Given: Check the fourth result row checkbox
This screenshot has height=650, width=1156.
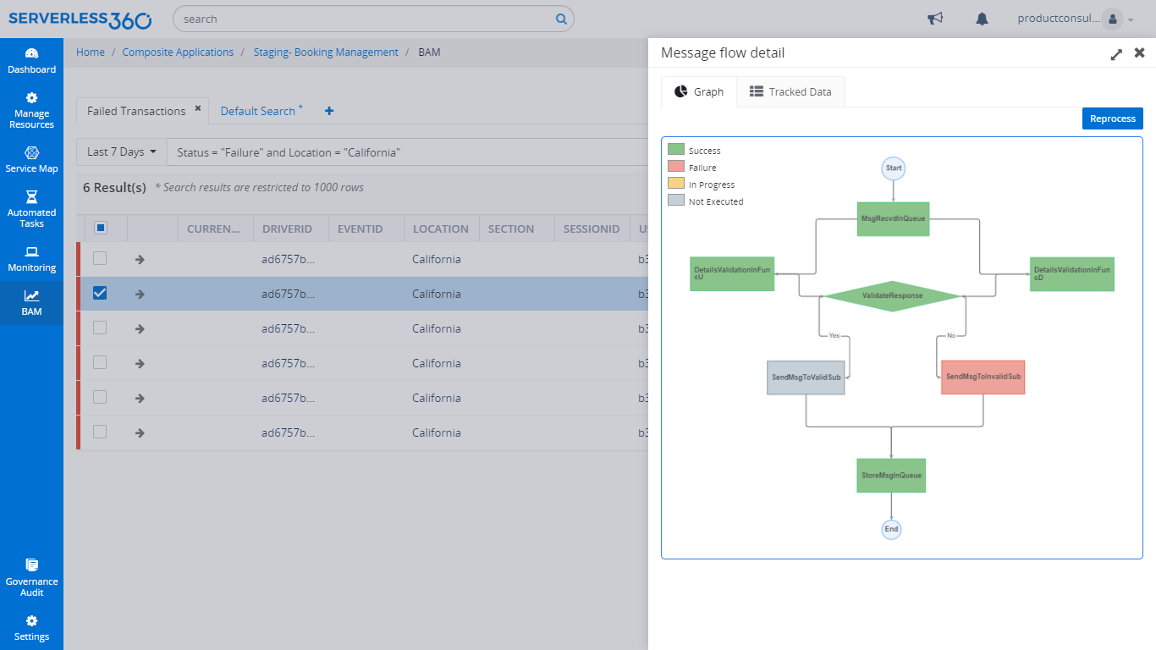Looking at the screenshot, I should (x=100, y=362).
